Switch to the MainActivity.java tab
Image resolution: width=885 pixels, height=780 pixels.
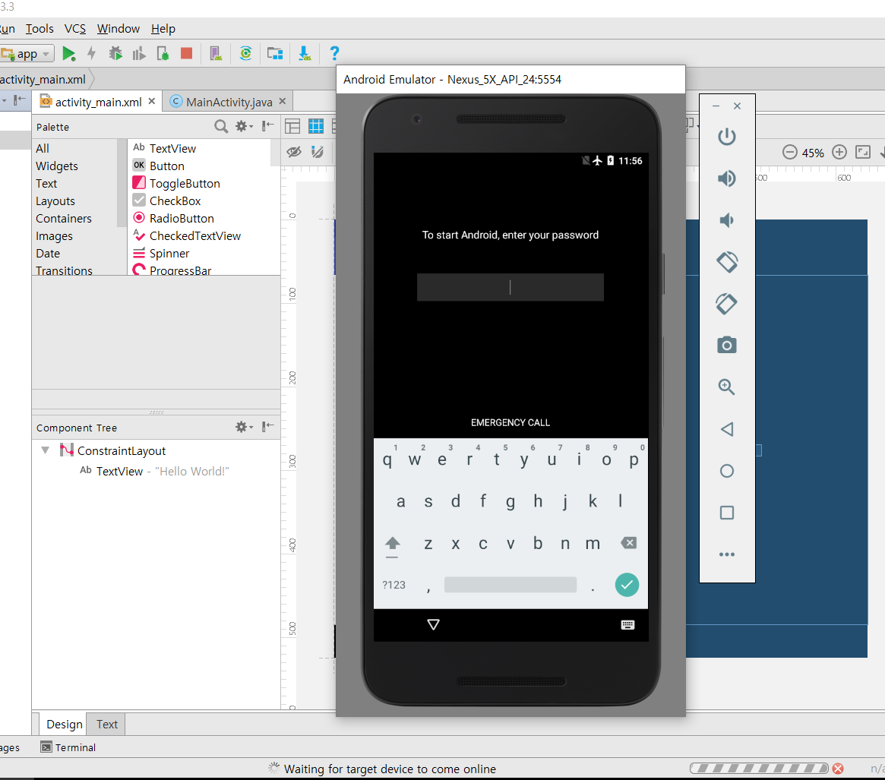point(229,102)
